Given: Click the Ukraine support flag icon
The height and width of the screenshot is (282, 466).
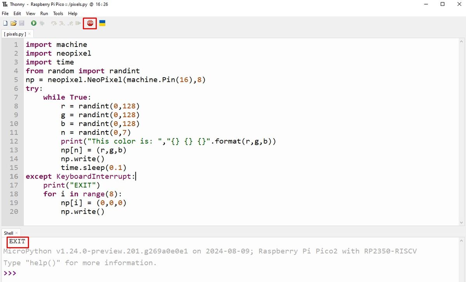Looking at the screenshot, I should coord(102,23).
